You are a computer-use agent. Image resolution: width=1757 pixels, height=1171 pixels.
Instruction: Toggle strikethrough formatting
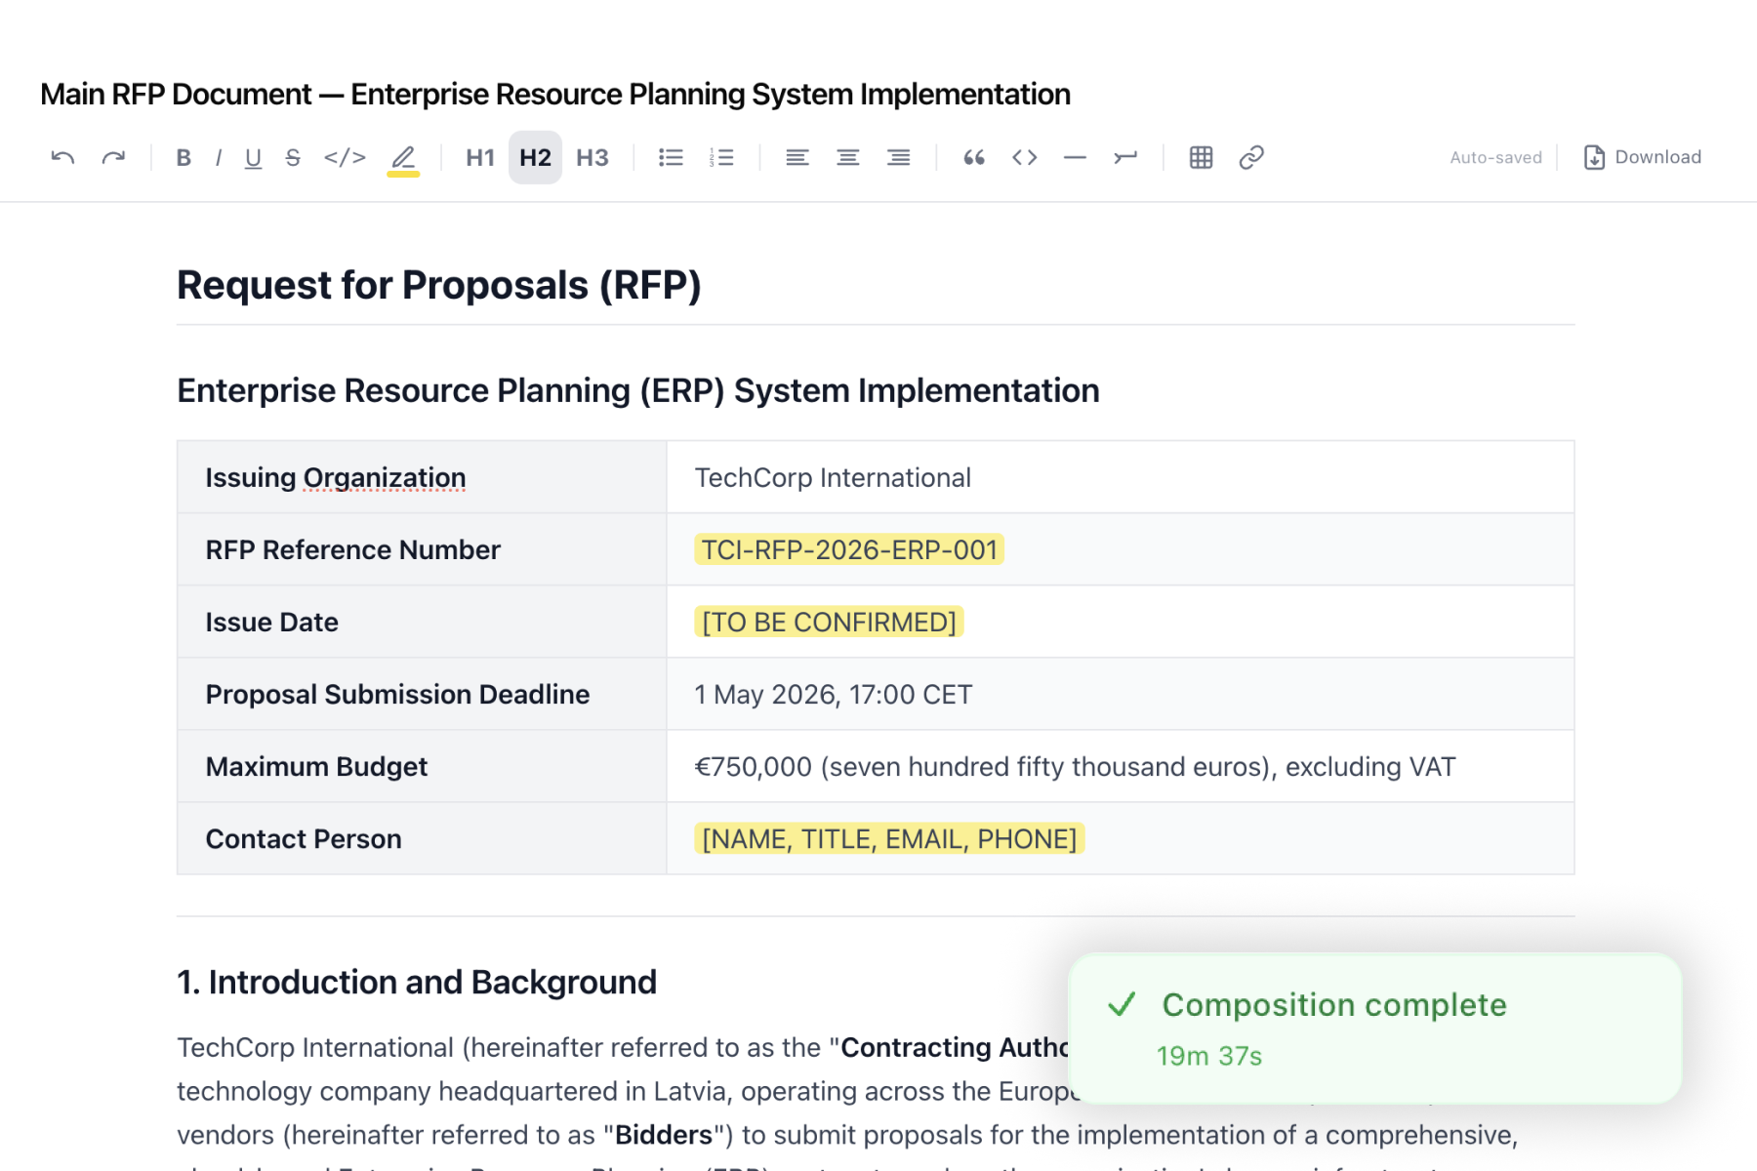[x=293, y=156]
